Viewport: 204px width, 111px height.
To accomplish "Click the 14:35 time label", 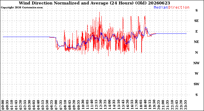I will point(114,105).
